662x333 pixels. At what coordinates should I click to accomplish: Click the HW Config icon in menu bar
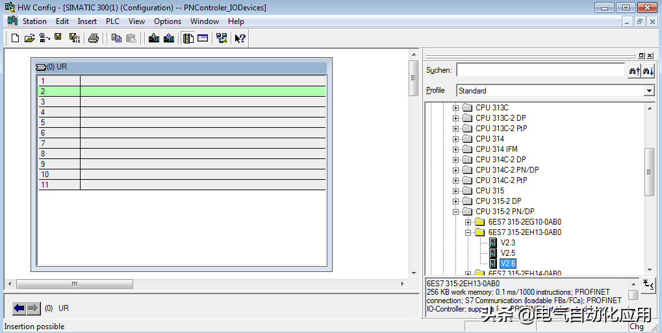(x=12, y=21)
